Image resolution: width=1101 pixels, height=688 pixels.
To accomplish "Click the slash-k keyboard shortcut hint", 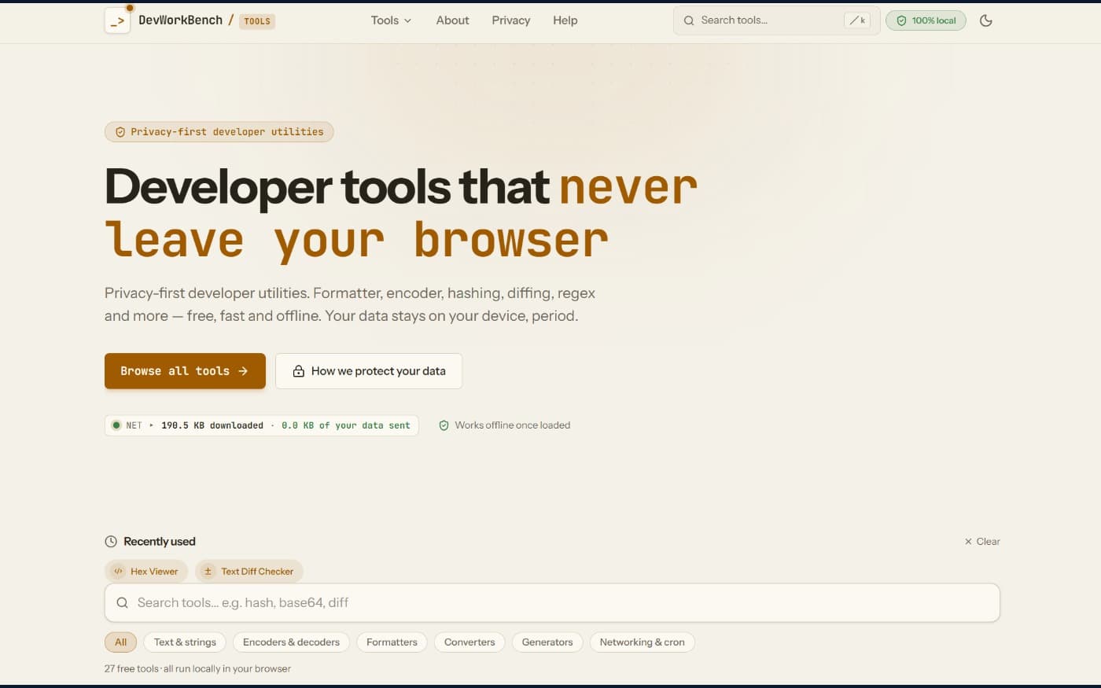I will (857, 20).
